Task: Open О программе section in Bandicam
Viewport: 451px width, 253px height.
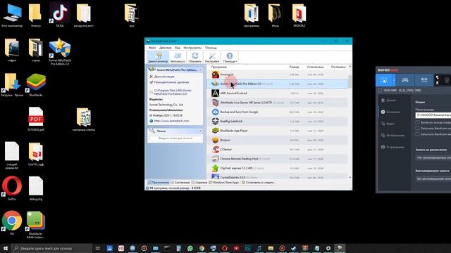Action: (x=393, y=147)
